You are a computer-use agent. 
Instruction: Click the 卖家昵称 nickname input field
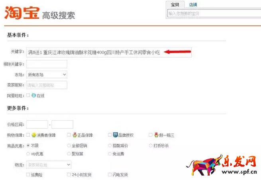(47, 85)
